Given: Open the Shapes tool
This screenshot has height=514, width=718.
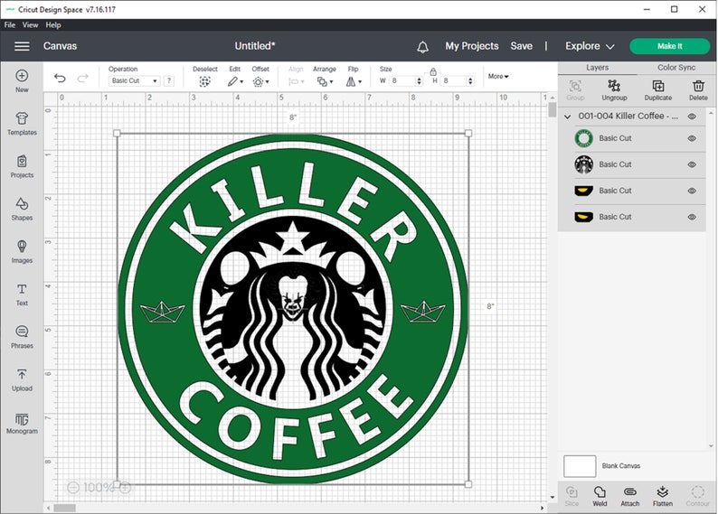Looking at the screenshot, I should point(22,209).
